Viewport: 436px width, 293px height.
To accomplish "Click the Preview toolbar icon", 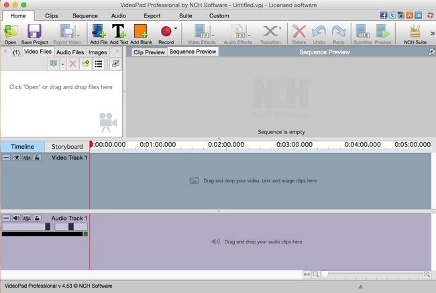I will 383,34.
